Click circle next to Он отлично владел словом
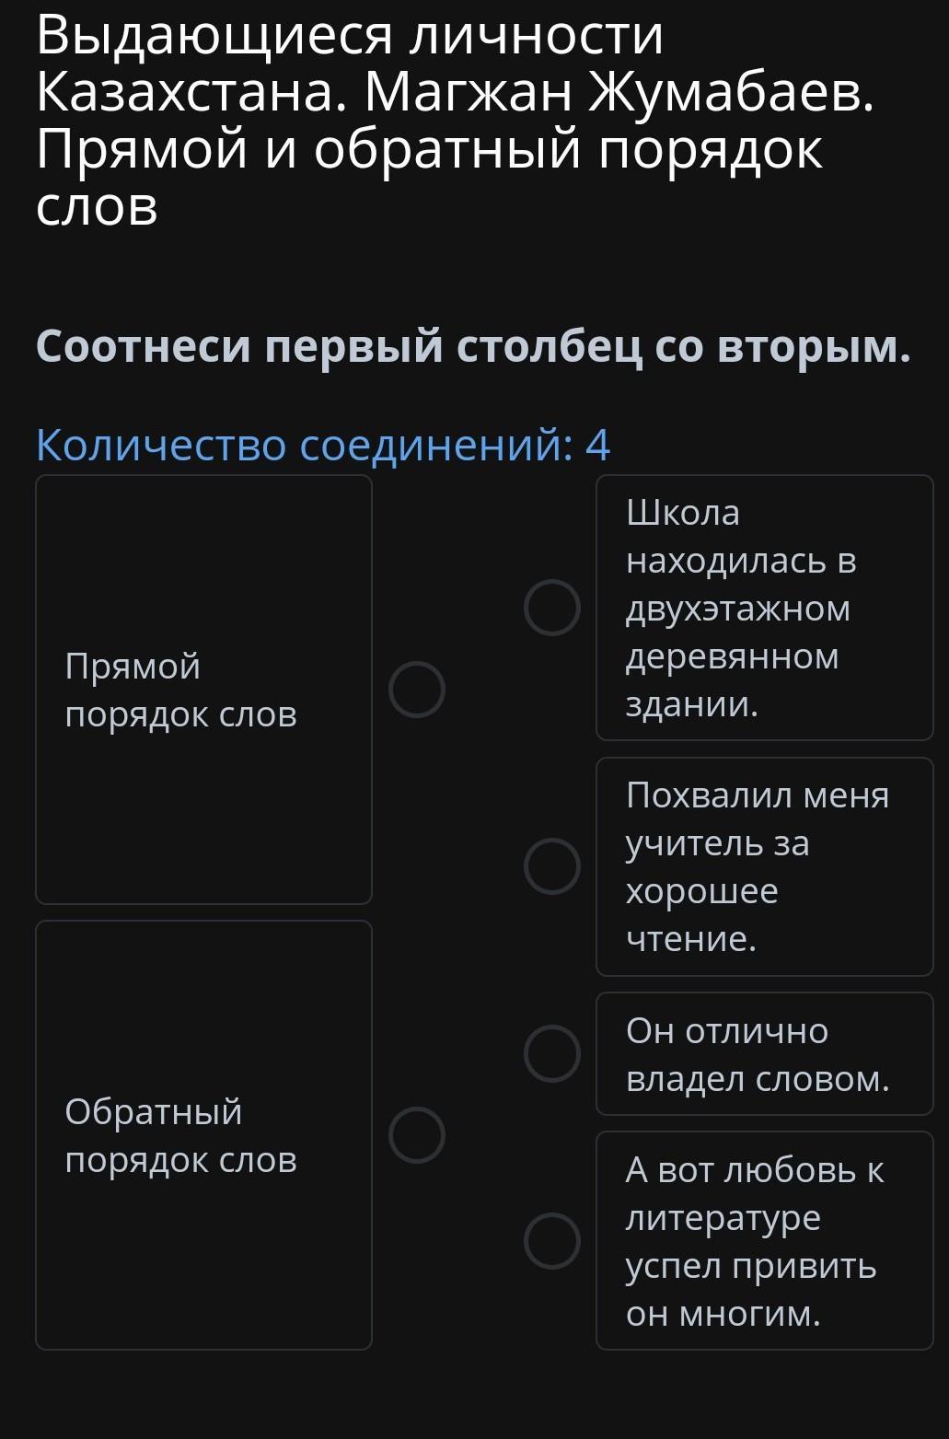This screenshot has width=949, height=1439. coord(552,1053)
